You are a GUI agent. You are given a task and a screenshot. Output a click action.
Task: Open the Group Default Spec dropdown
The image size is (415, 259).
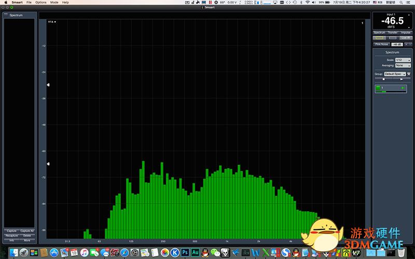click(x=395, y=74)
